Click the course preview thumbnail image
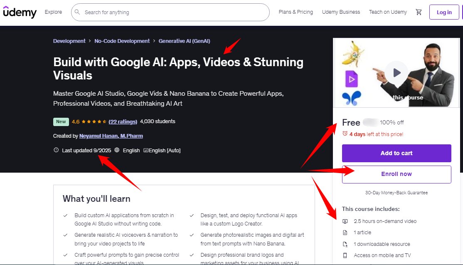463x265 pixels. pos(396,73)
